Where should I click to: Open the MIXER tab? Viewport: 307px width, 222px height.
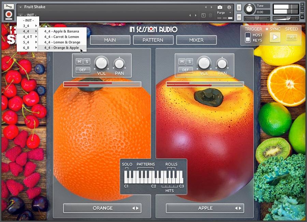click(196, 40)
